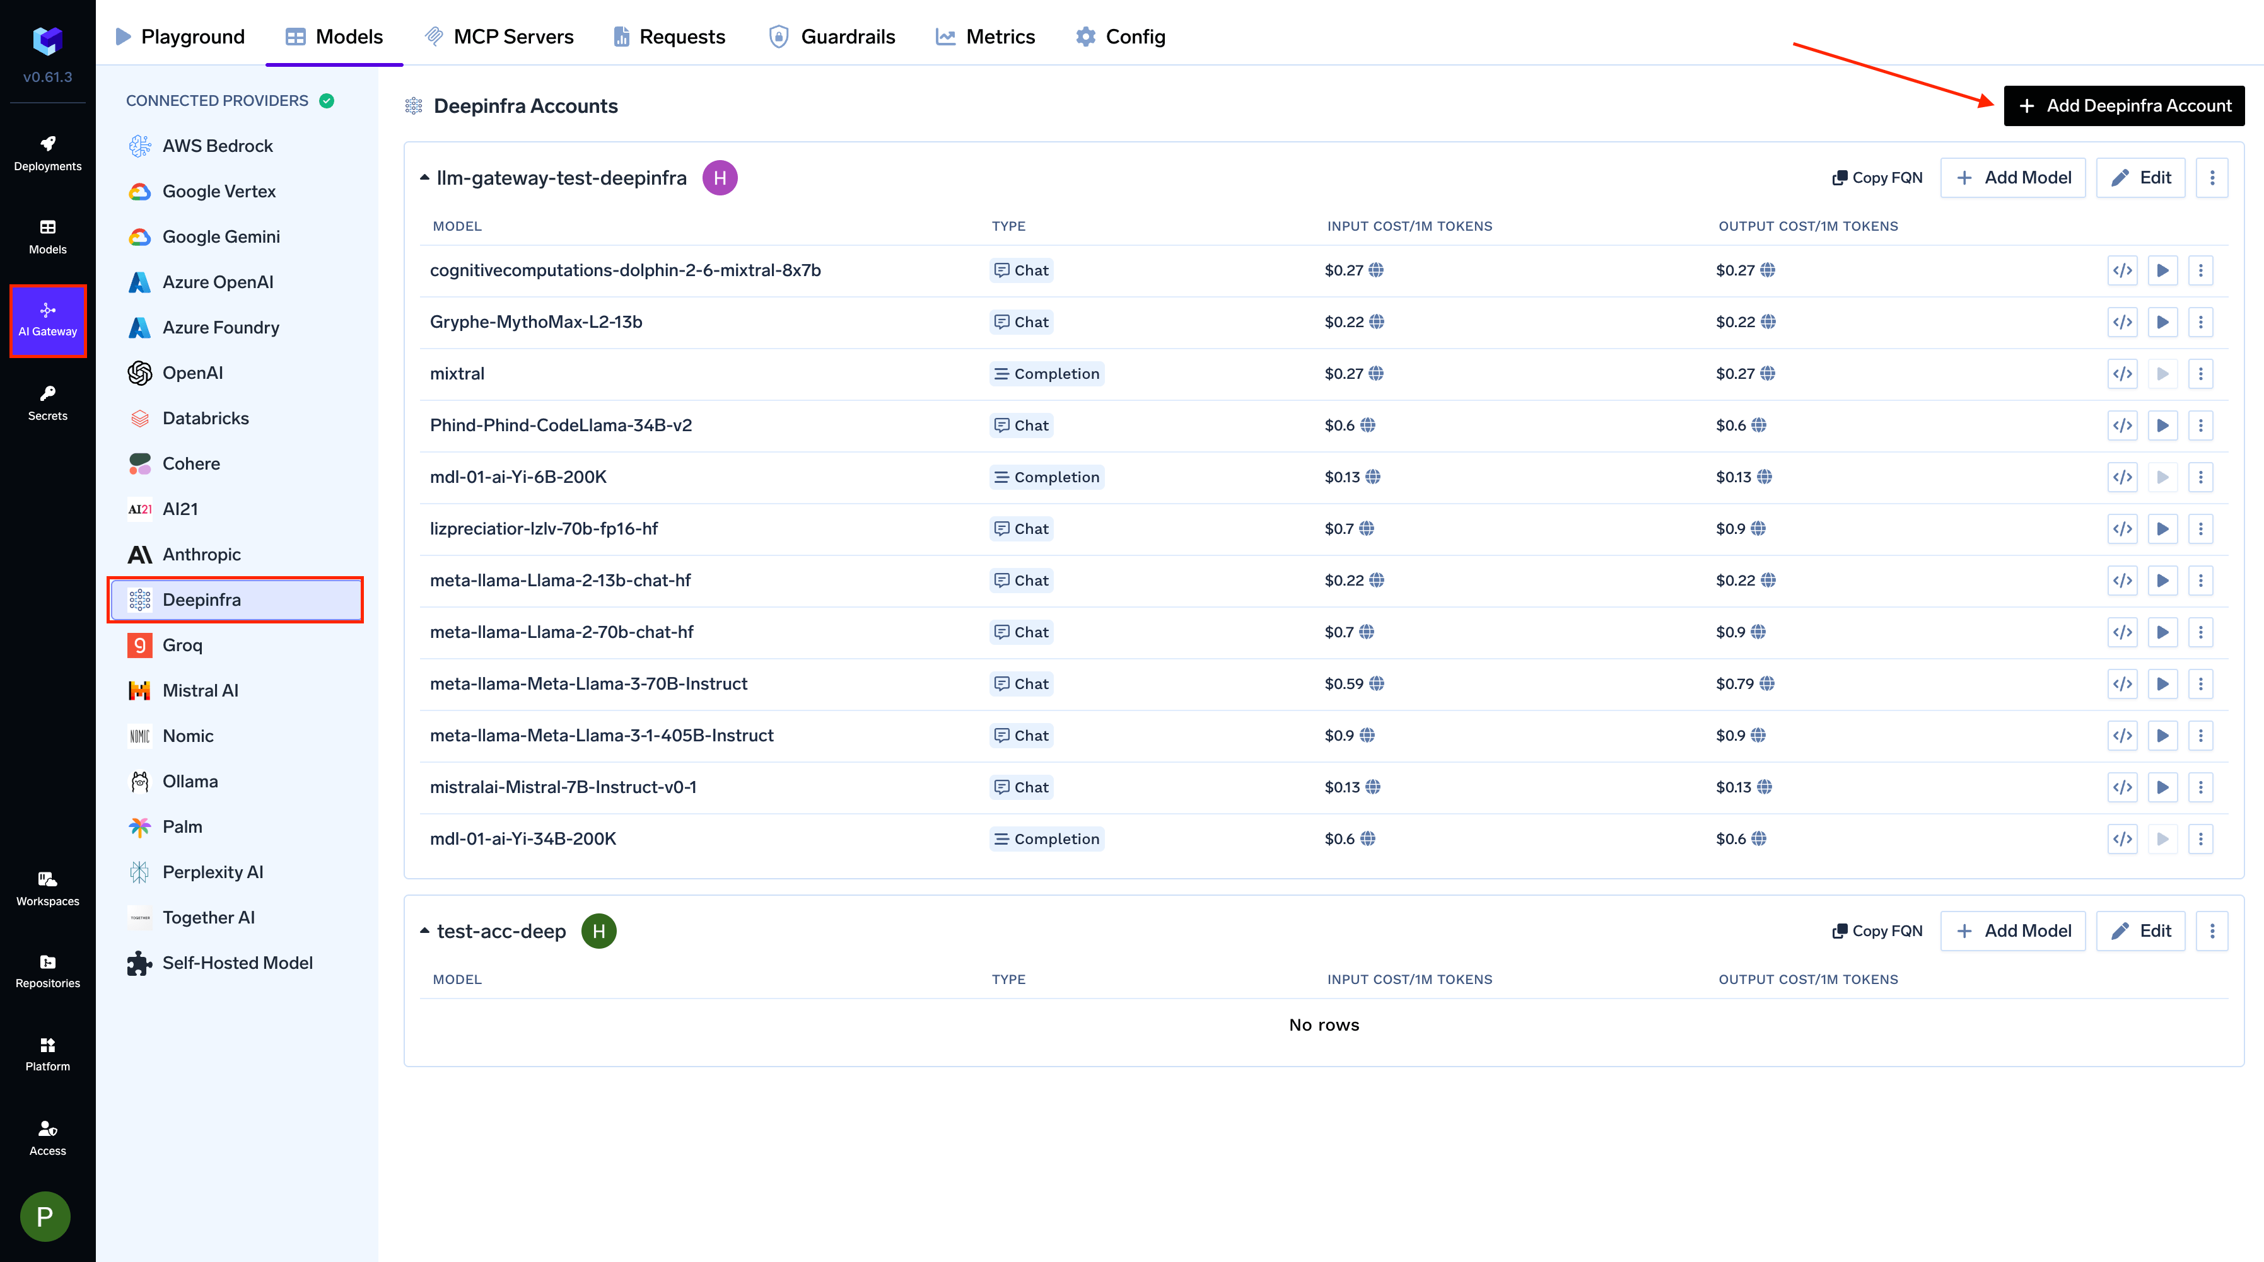Image resolution: width=2264 pixels, height=1262 pixels.
Task: Switch to the MCP Servers tab
Action: pyautogui.click(x=499, y=36)
